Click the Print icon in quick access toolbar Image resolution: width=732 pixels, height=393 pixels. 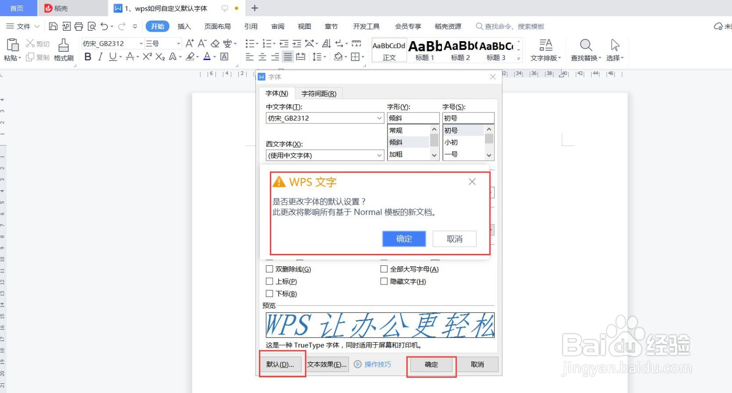click(79, 27)
